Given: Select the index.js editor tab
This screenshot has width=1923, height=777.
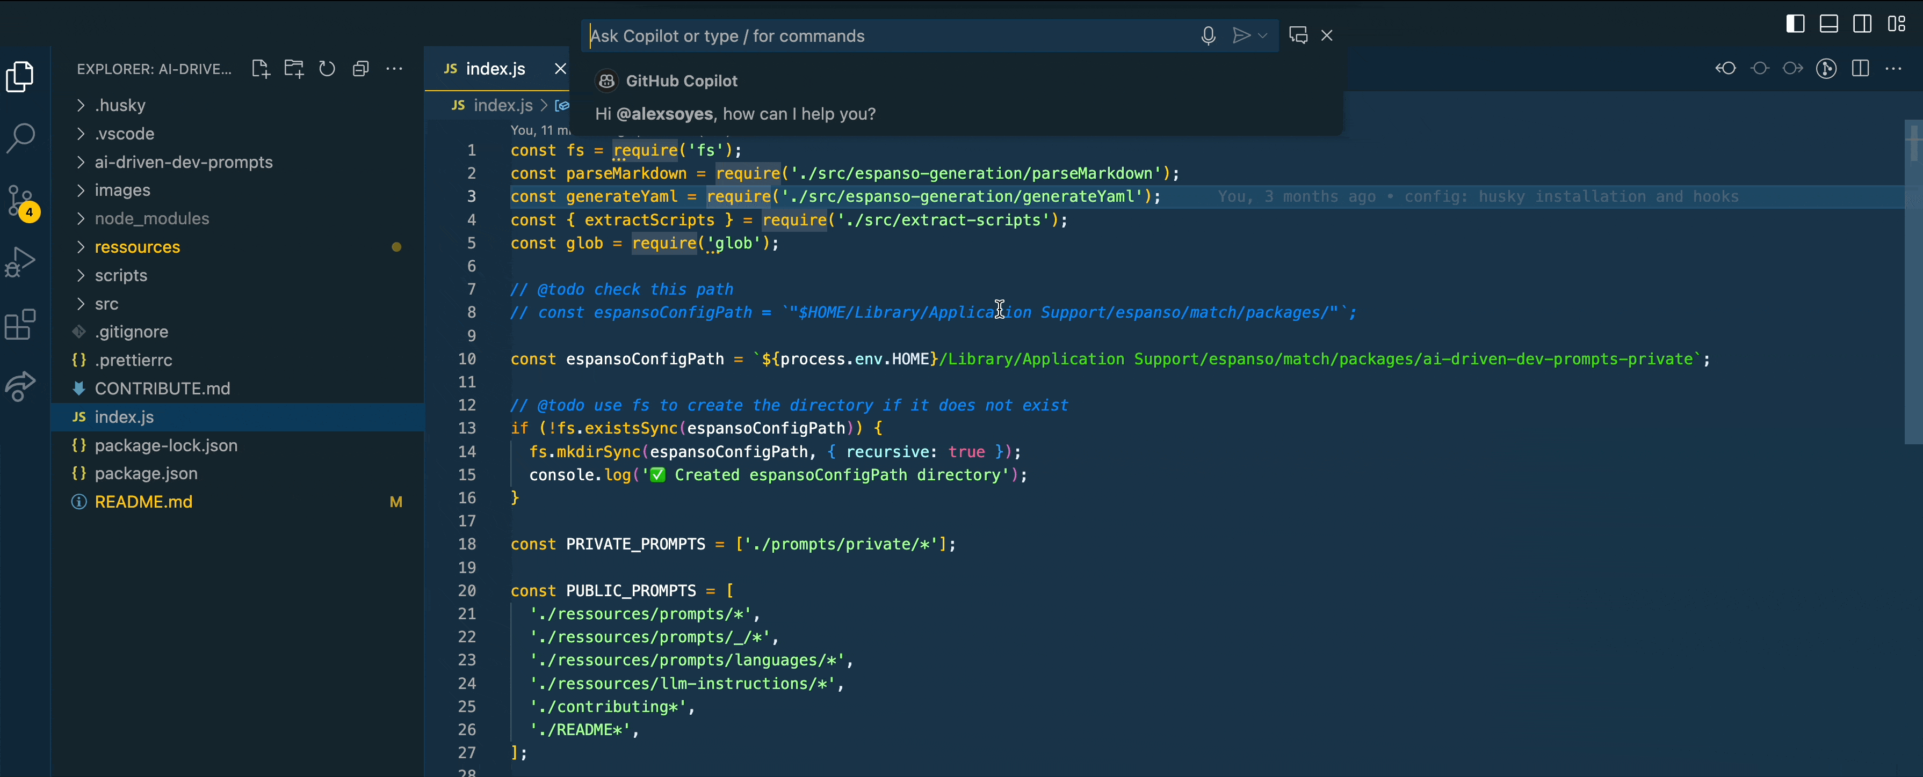Looking at the screenshot, I should click(495, 69).
